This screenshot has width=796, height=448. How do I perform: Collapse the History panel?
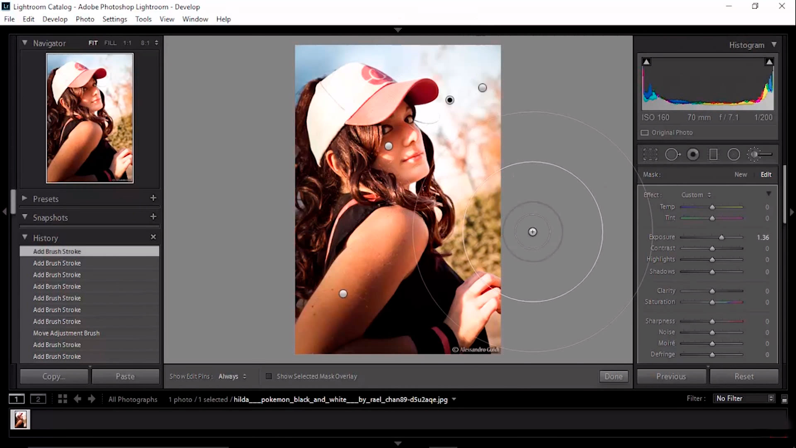click(x=25, y=237)
